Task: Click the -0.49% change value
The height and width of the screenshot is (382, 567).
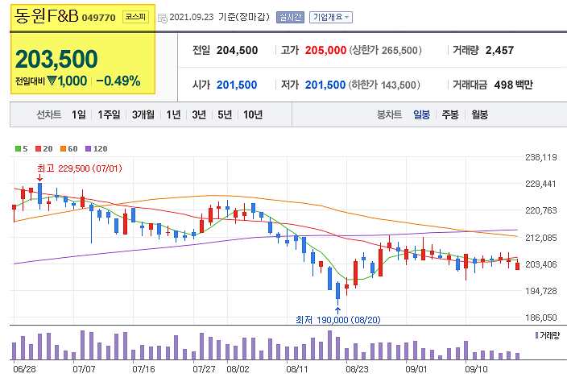Action: [x=118, y=81]
